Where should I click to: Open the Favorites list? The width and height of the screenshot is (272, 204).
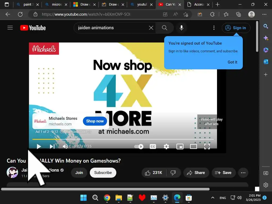(226, 14)
